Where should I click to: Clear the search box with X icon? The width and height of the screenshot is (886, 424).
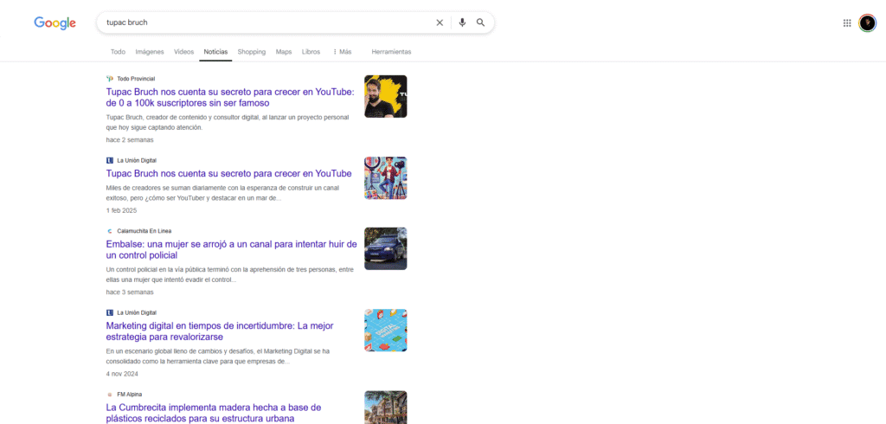440,22
